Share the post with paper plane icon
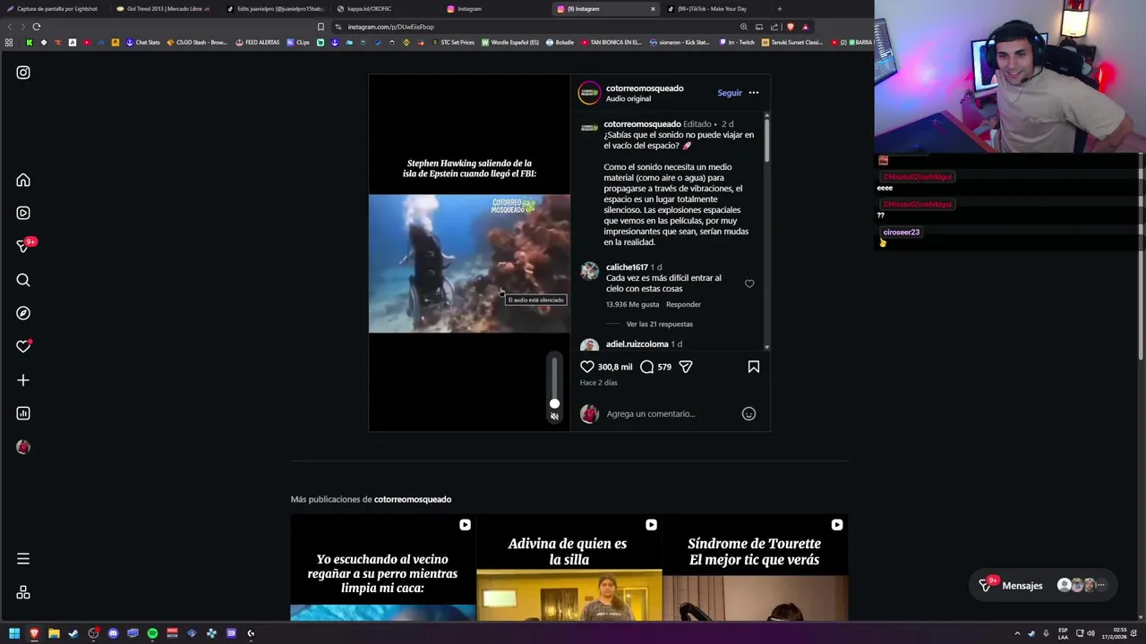This screenshot has width=1146, height=644. point(686,367)
